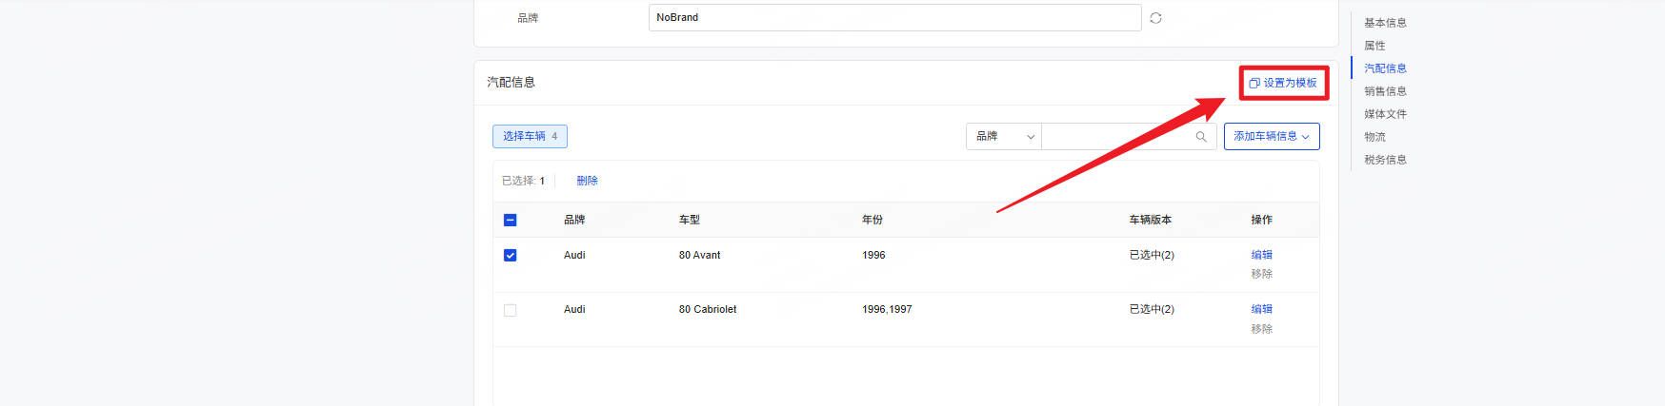Image resolution: width=1665 pixels, height=406 pixels.
Task: Click the 选择车辆 4 button
Action: pos(530,136)
